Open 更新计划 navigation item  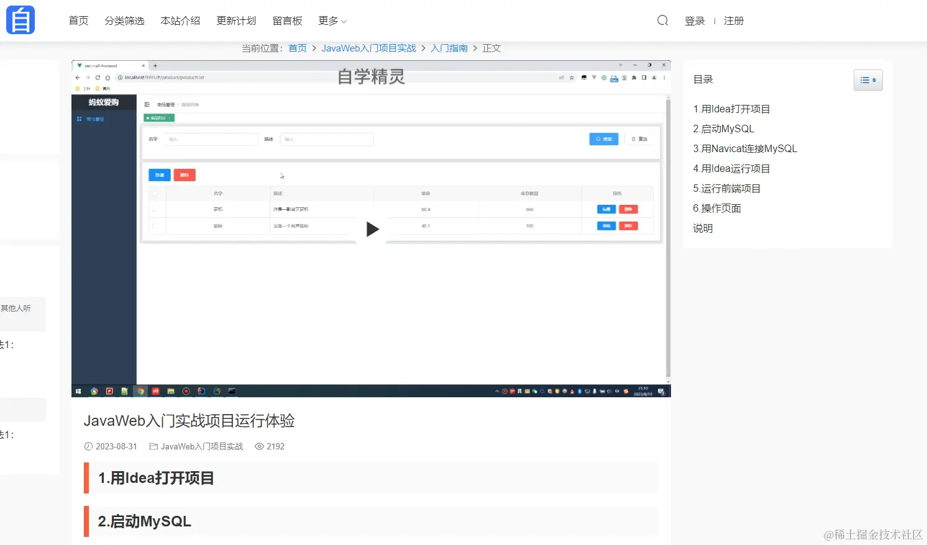tap(236, 20)
